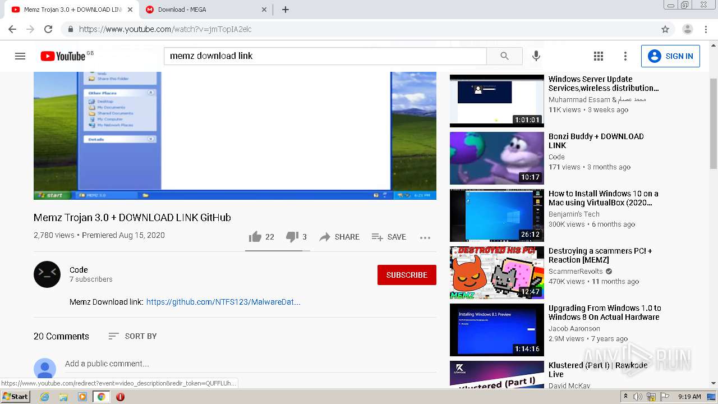718x404 pixels.
Task: Click the Chrome taskbar button
Action: point(101,397)
